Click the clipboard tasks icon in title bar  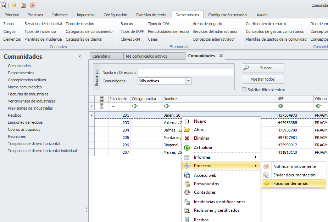pos(23,5)
